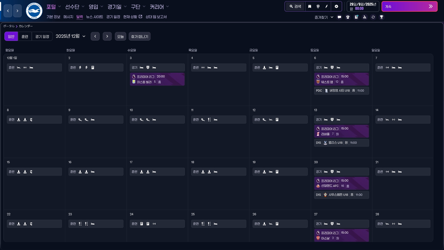This screenshot has height=250, width=444.
Task: Open the 선수단 menu dropdown
Action: 72,6
